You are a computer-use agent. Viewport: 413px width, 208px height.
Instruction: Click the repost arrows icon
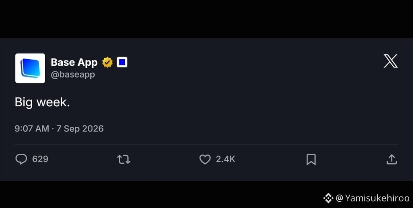pyautogui.click(x=124, y=159)
